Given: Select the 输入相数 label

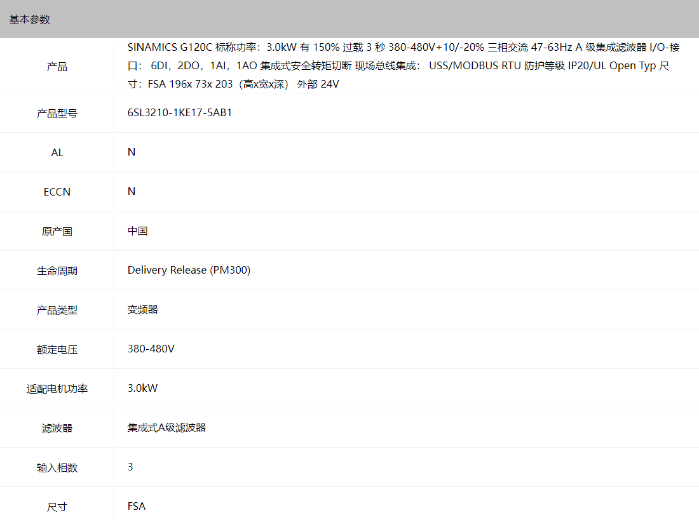Looking at the screenshot, I should click(x=57, y=468).
